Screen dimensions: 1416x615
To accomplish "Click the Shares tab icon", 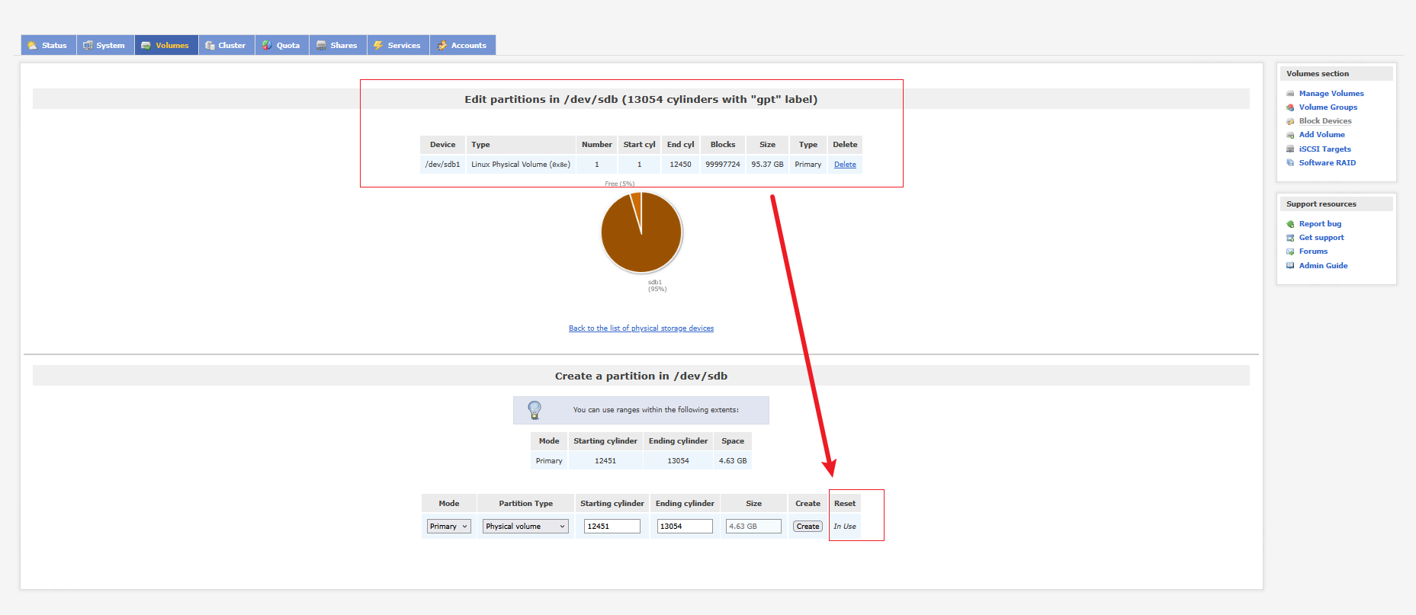I will pyautogui.click(x=322, y=46).
